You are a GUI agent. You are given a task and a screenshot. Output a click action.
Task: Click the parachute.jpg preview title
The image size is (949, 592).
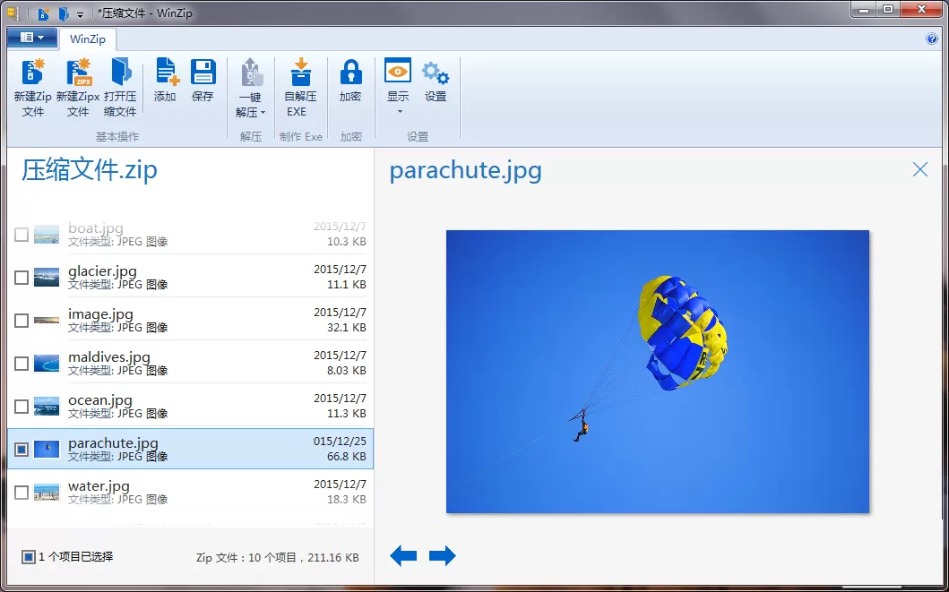pos(465,170)
